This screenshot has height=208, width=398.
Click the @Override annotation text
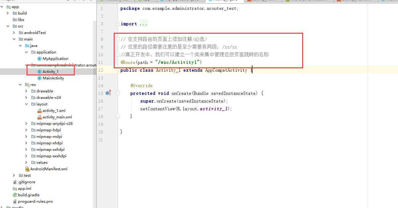pos(141,86)
